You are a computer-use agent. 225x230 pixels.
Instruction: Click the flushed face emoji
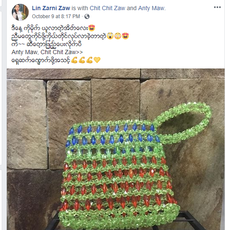tap(118, 36)
